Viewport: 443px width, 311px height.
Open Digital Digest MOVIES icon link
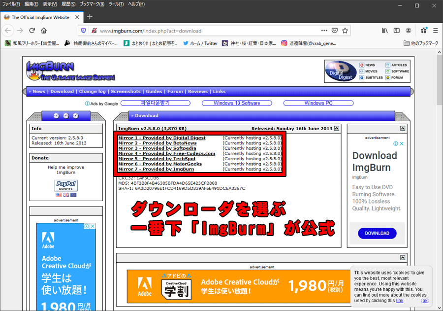coord(368,71)
